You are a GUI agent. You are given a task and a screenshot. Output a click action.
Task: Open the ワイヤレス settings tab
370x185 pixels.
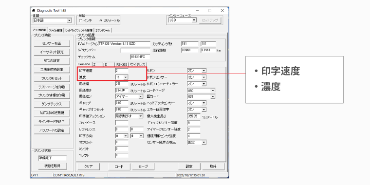[x=138, y=64]
